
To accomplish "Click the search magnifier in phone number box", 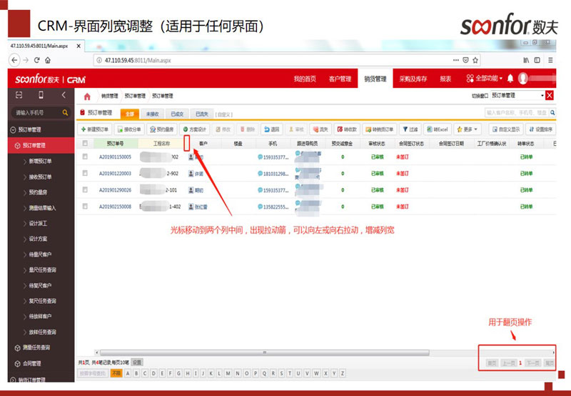I will pyautogui.click(x=65, y=113).
